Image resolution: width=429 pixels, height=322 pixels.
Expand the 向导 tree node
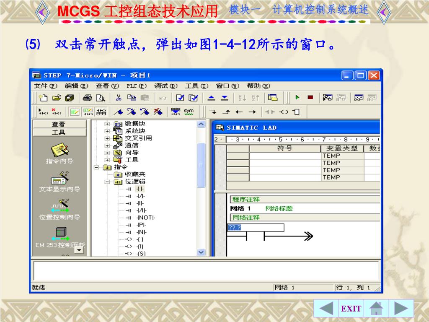(x=107, y=153)
